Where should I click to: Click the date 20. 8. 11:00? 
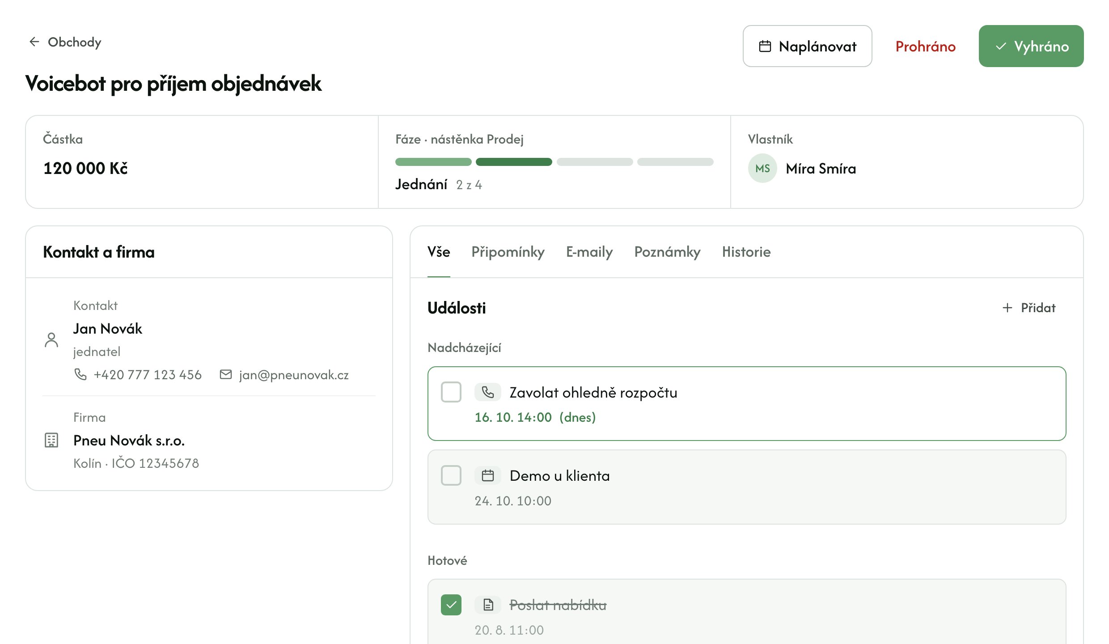509,630
